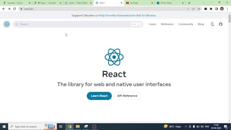This screenshot has height=130, width=231.
Task: Open the share this page icon
Action: coord(193,9)
